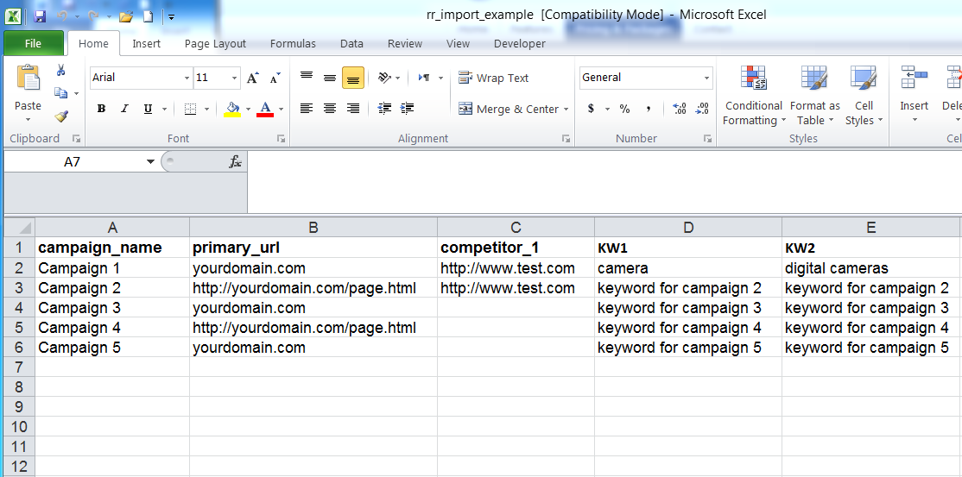Toggle Italic formatting
Screen dimensions: 962x477
(124, 109)
